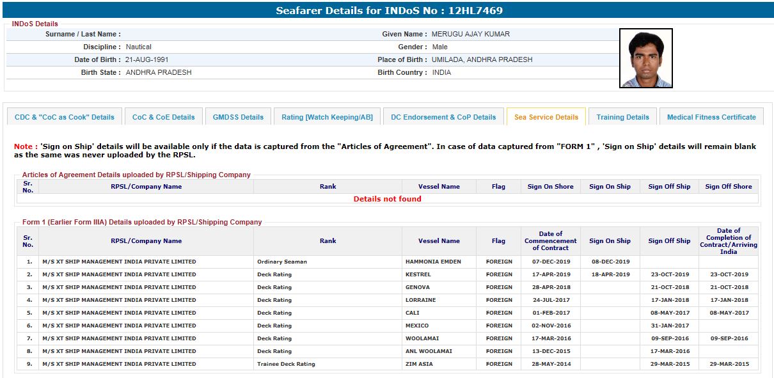Open the GMDSS Details tab
774x378 pixels.
[238, 117]
